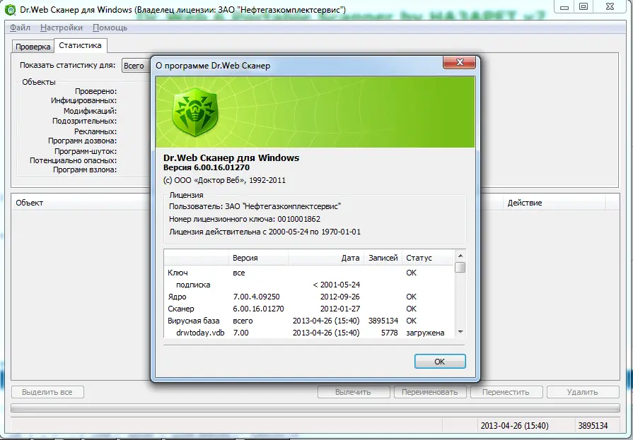The image size is (633, 440).
Task: Click the Dr.Web spider icon in title bar
Action: [10, 9]
